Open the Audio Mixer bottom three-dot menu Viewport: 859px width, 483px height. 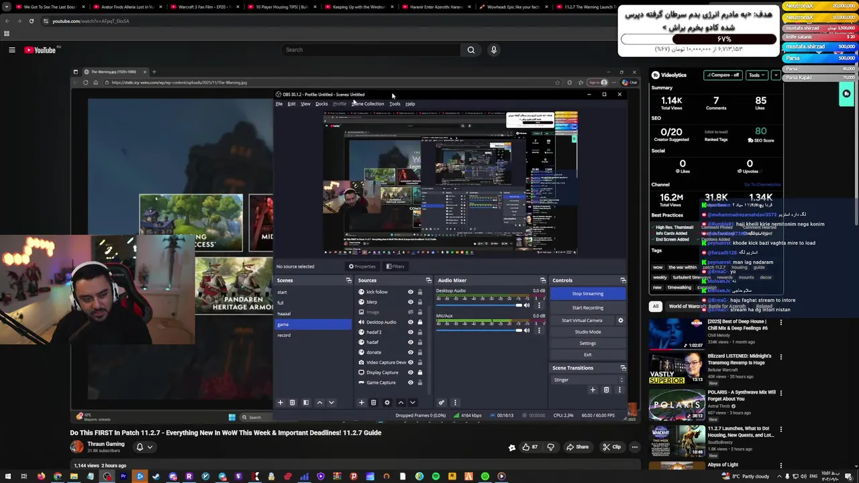click(455, 402)
